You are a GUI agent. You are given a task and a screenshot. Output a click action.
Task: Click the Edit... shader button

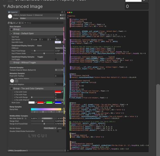click(62, 18)
